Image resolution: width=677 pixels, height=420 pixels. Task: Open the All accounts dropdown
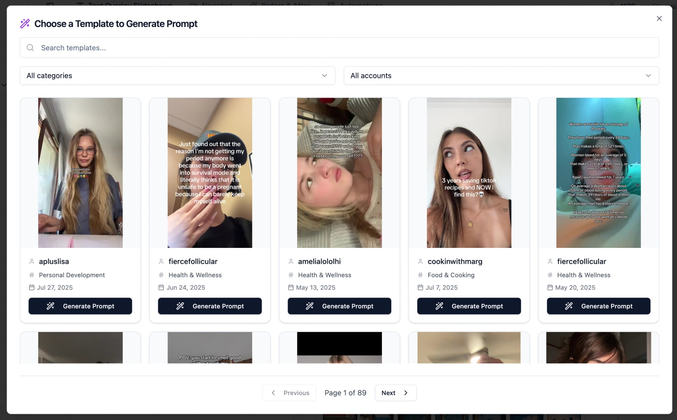click(501, 76)
